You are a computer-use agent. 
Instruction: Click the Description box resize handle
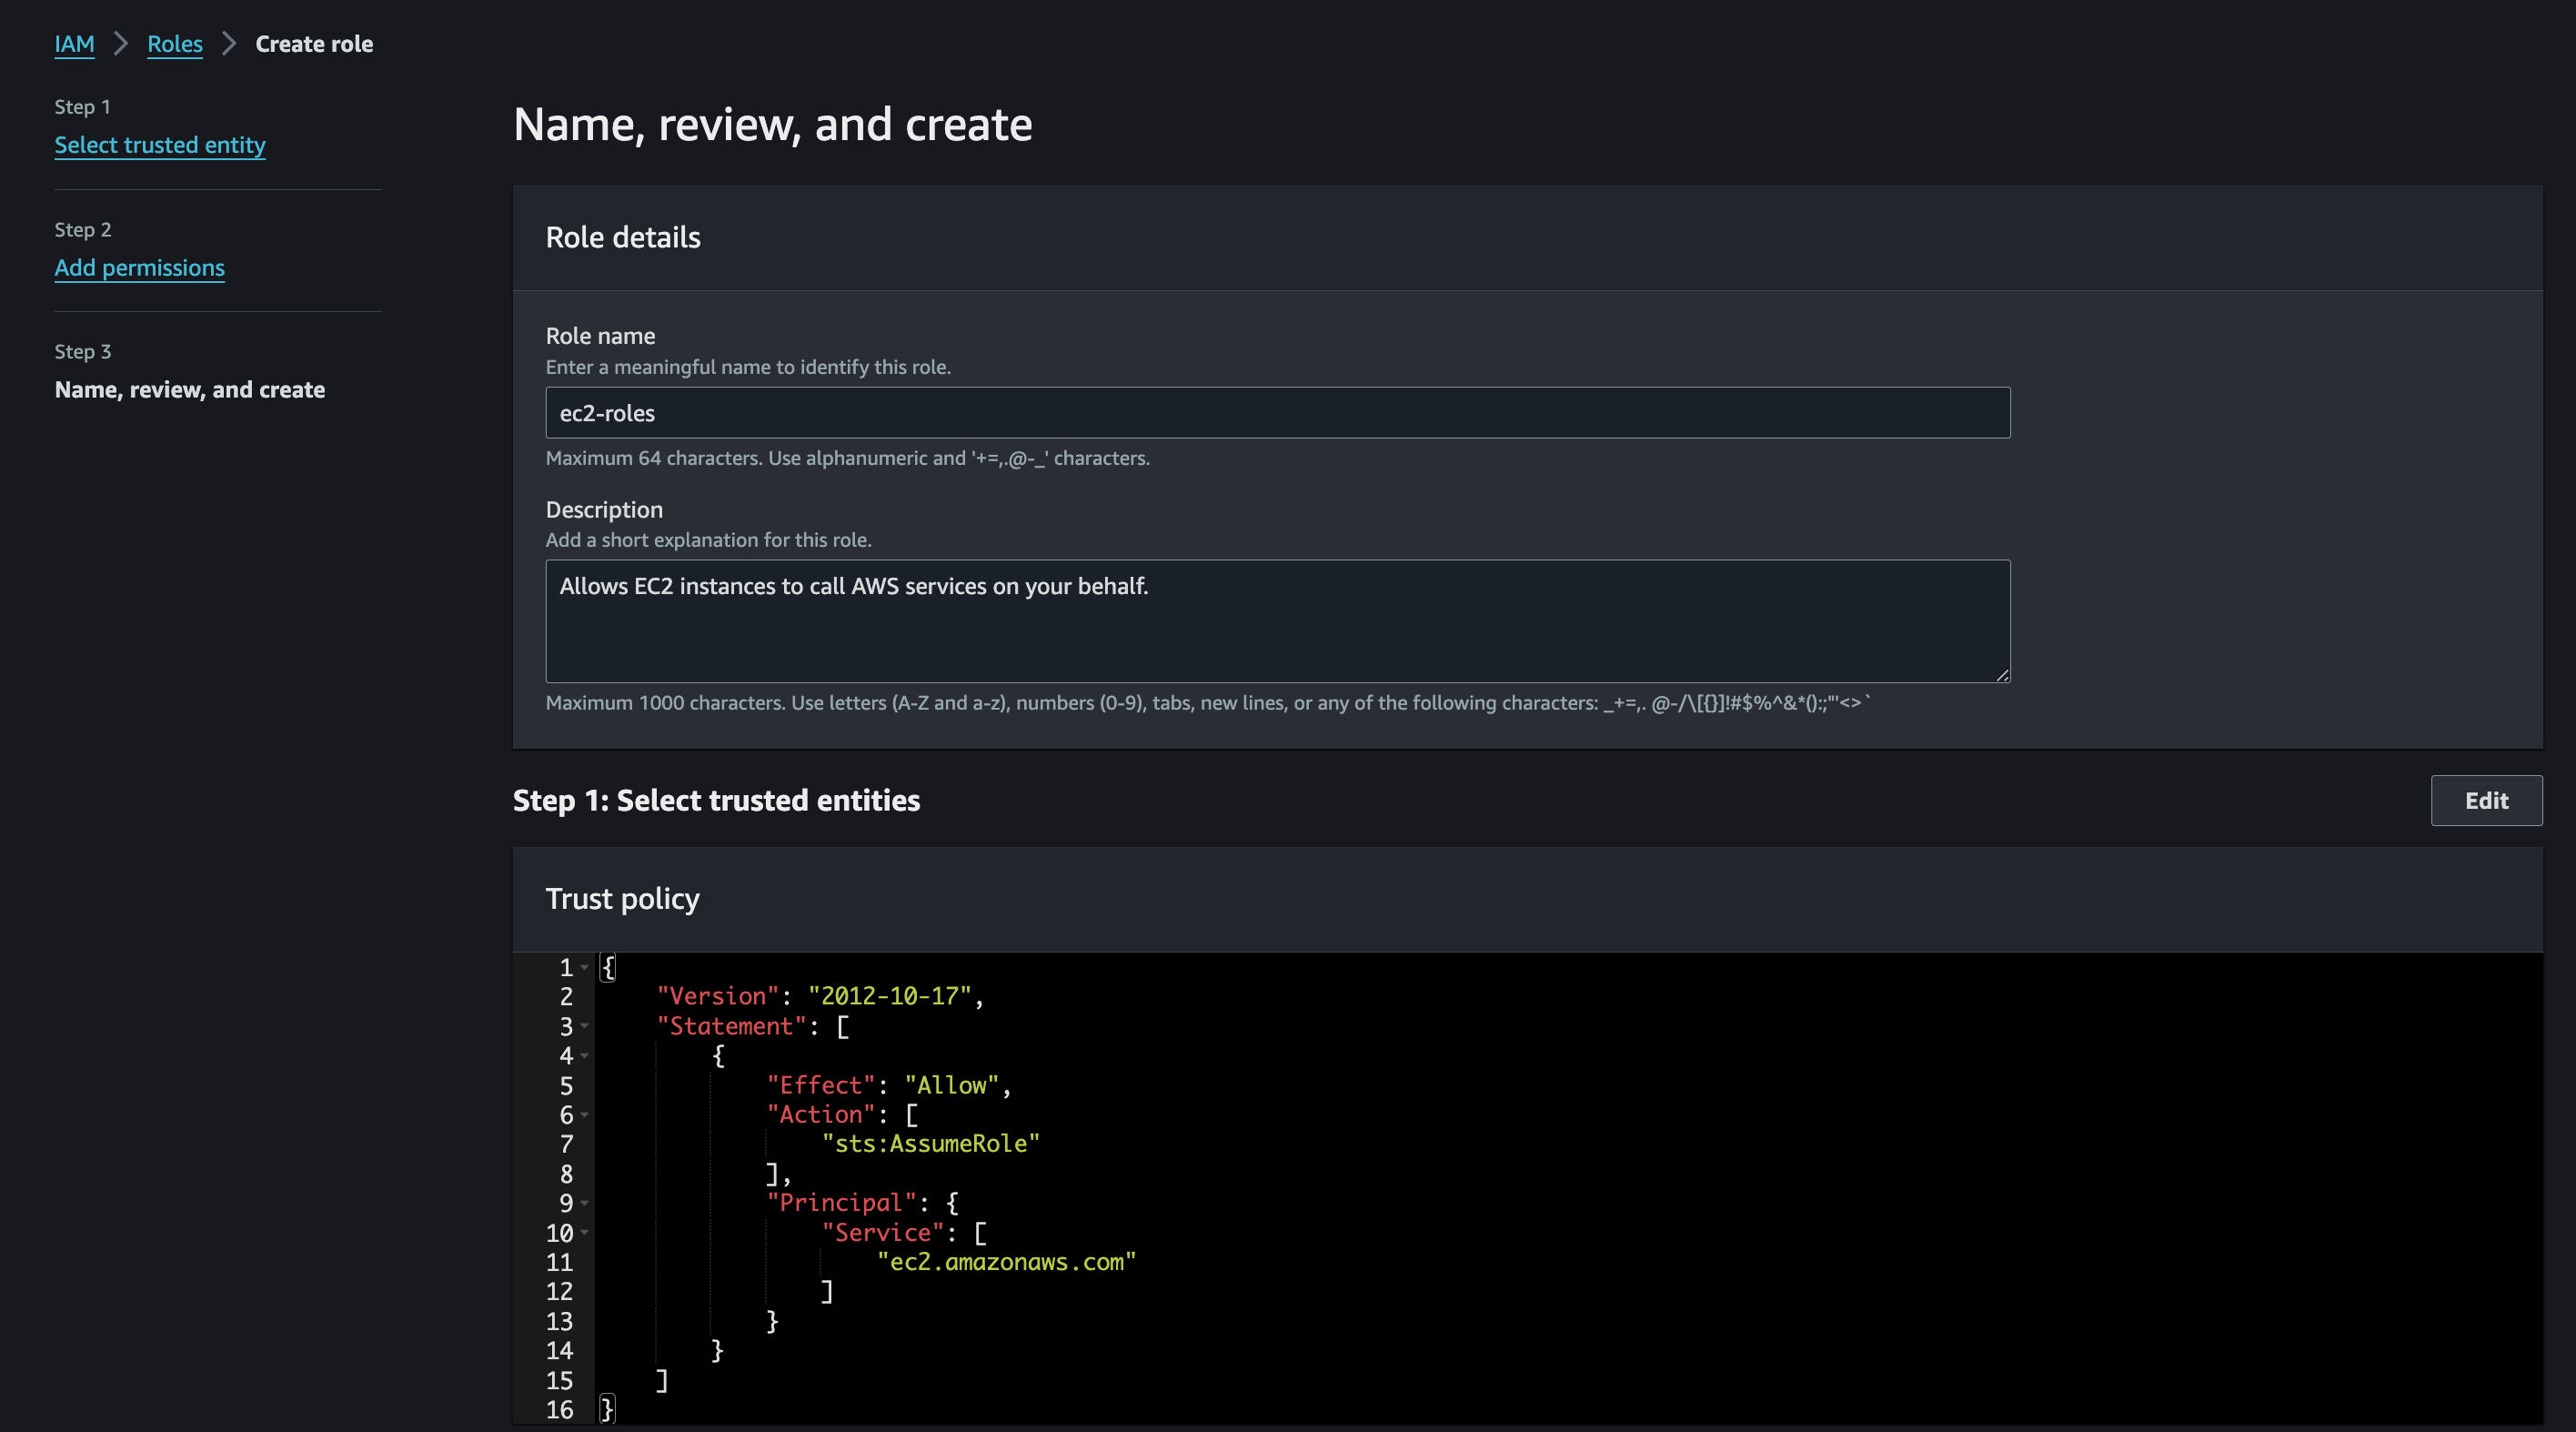[2002, 676]
